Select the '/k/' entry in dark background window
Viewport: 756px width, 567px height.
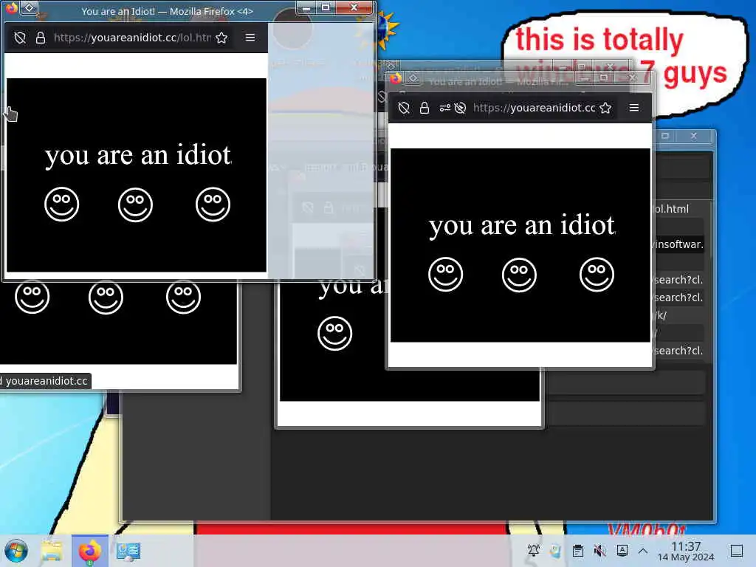660,315
